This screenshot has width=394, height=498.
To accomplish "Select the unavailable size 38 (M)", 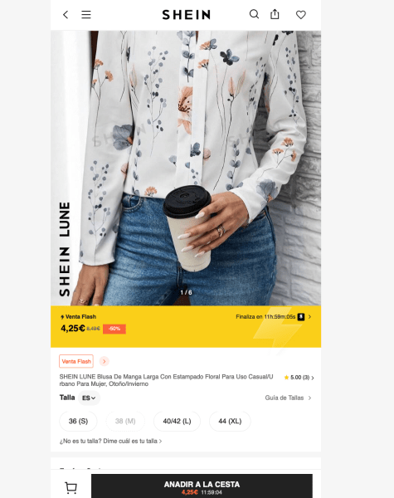I will [125, 421].
